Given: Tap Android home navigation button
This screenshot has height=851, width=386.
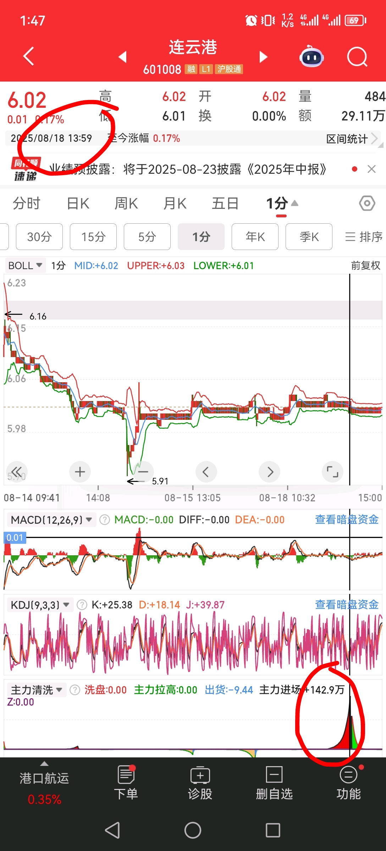Looking at the screenshot, I should (x=193, y=830).
